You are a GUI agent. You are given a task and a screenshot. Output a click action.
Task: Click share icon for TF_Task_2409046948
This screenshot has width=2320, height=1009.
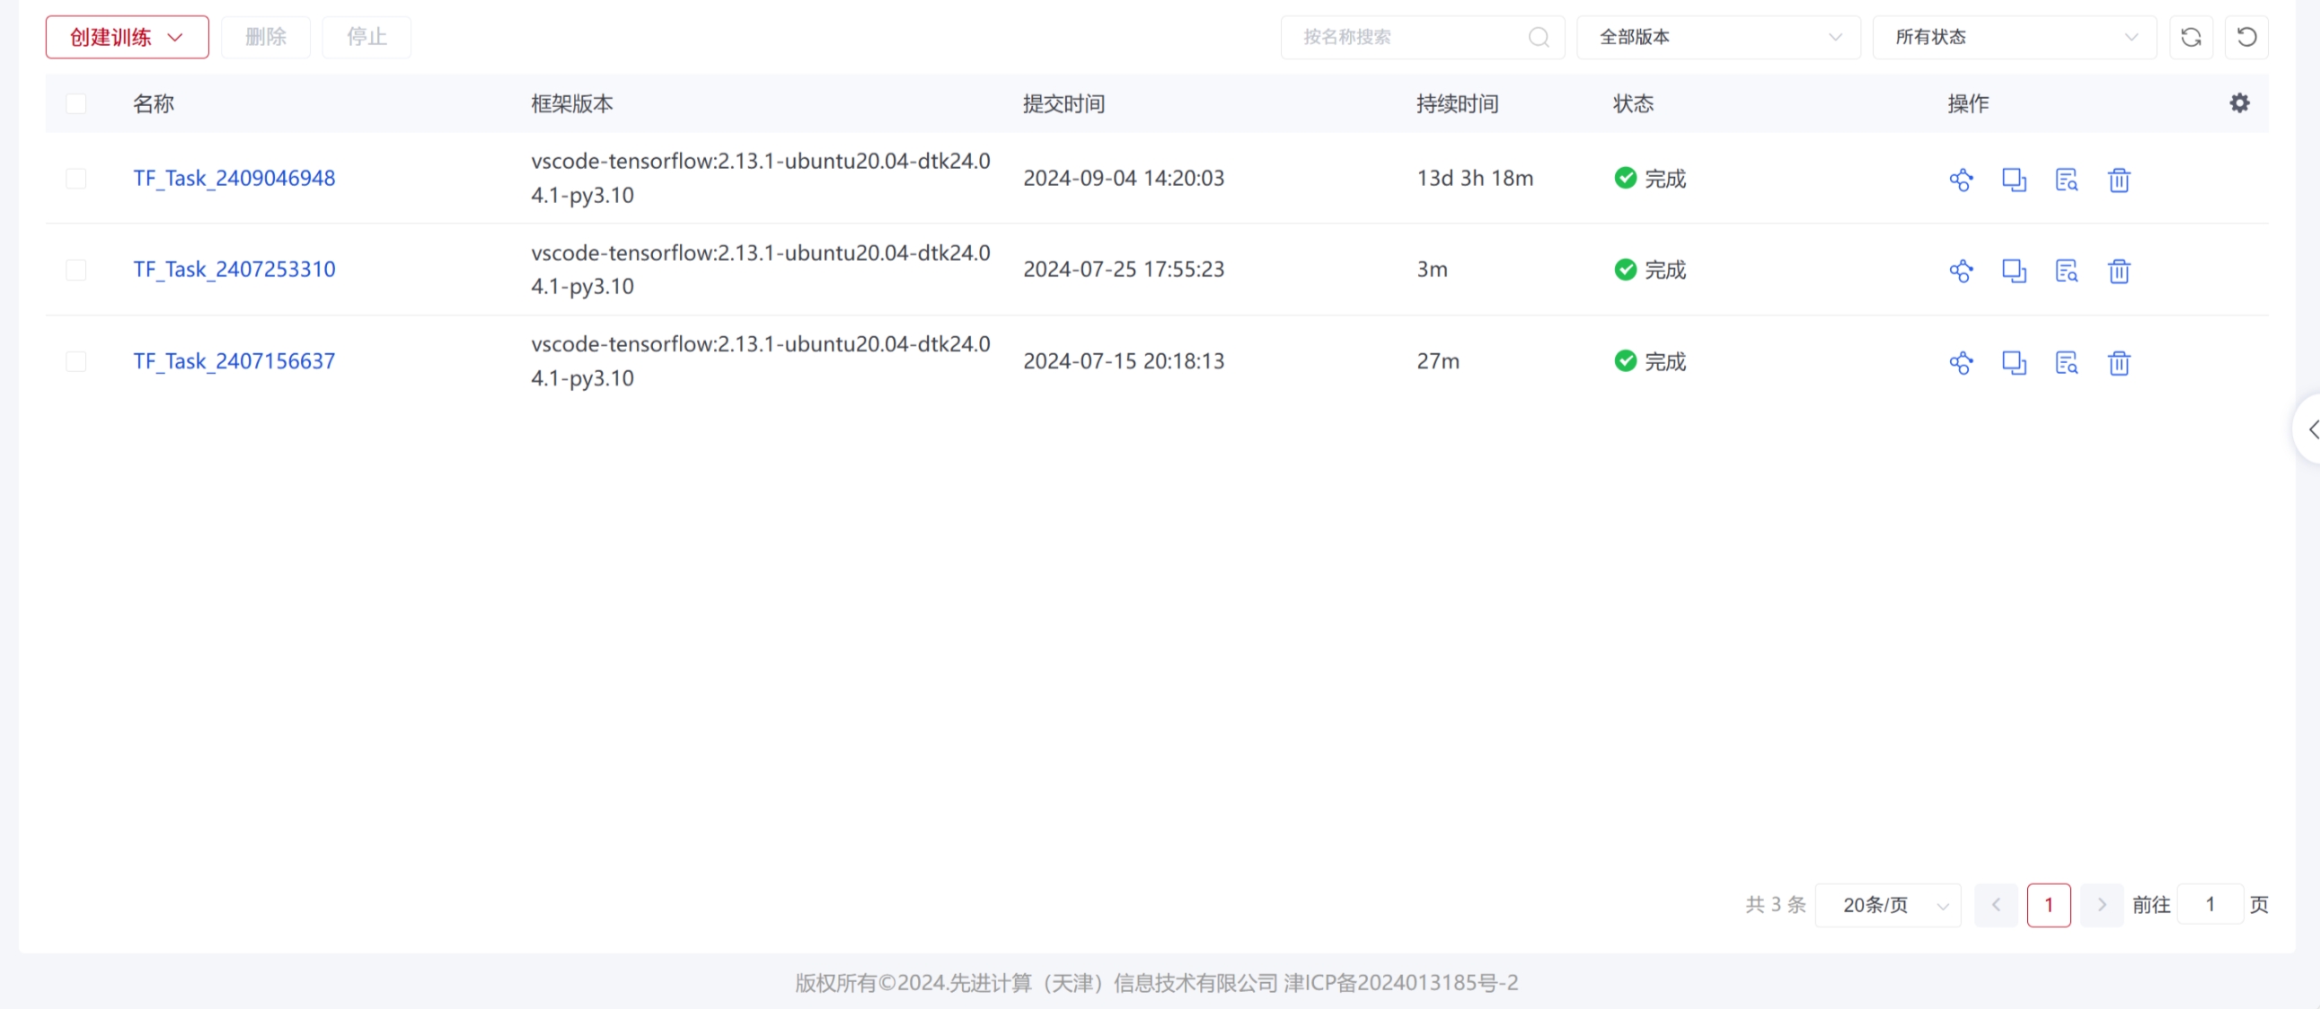click(1961, 180)
